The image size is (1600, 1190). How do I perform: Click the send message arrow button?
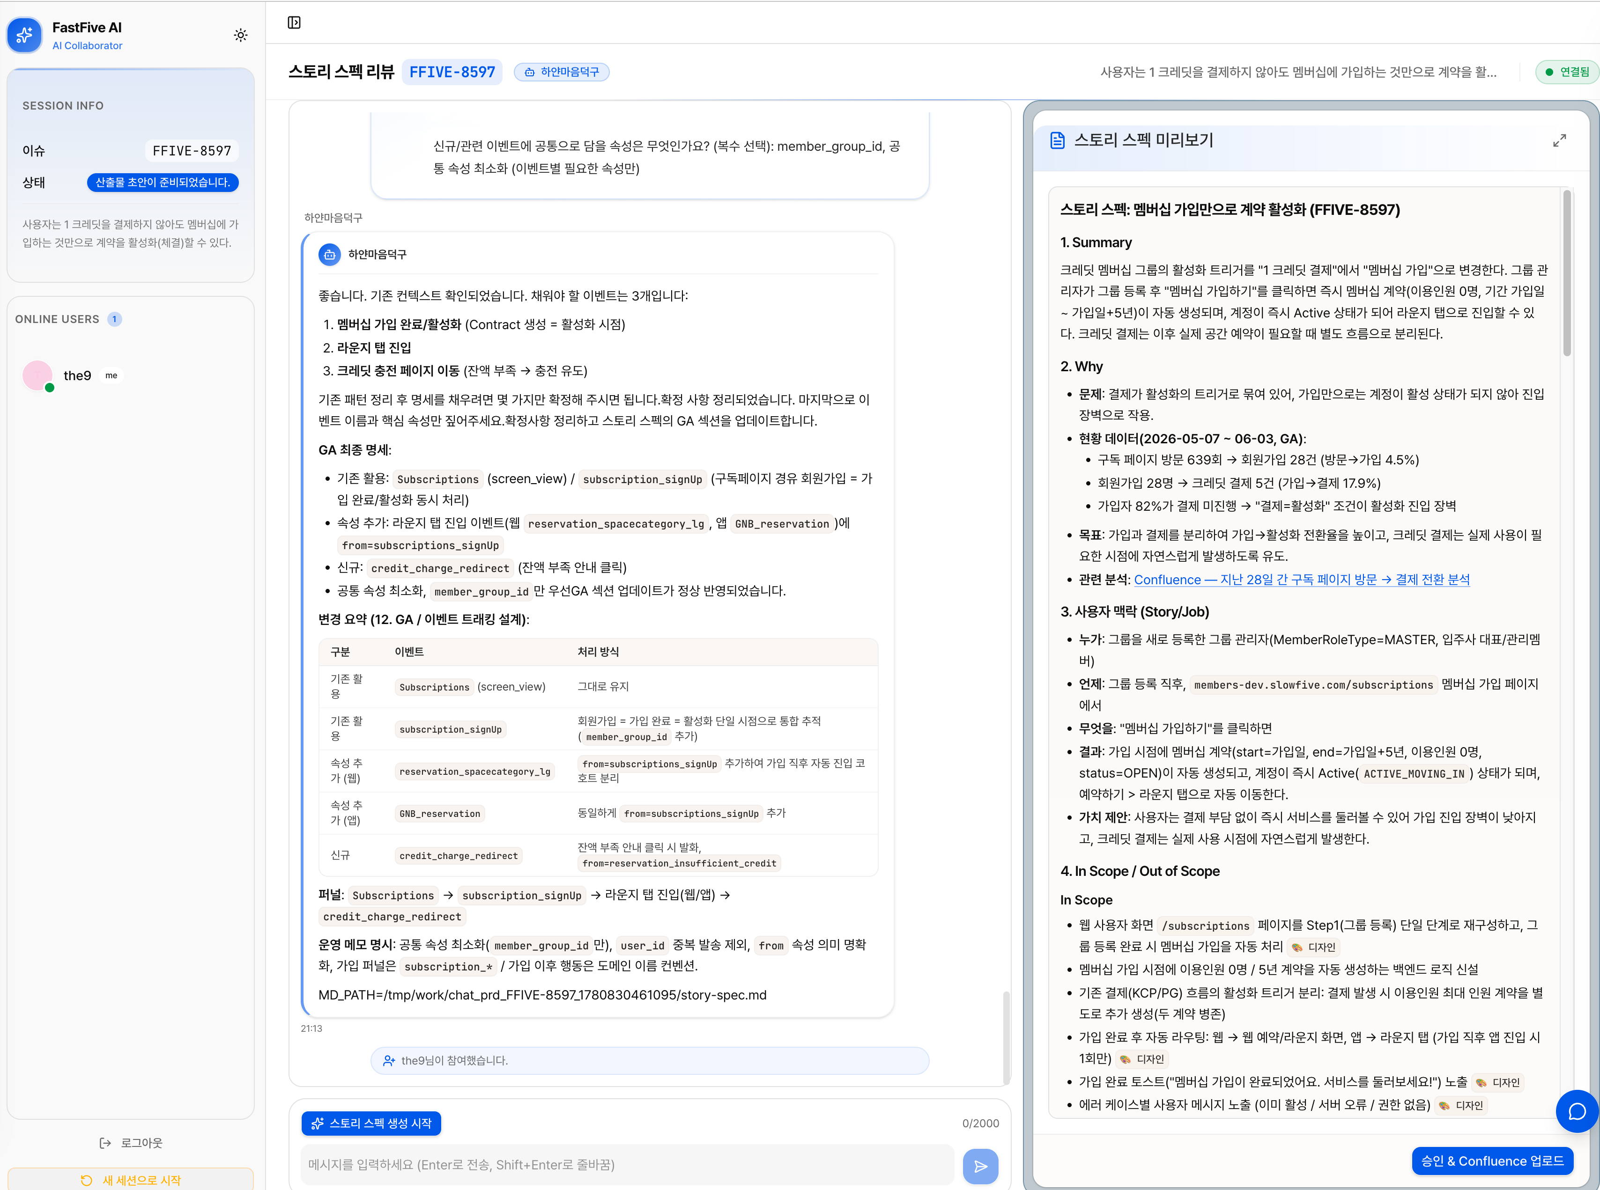(980, 1166)
